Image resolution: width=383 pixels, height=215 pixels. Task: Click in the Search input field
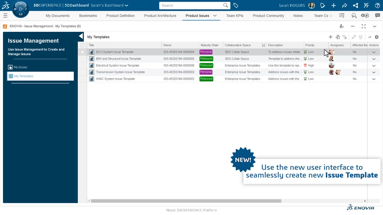191,5
